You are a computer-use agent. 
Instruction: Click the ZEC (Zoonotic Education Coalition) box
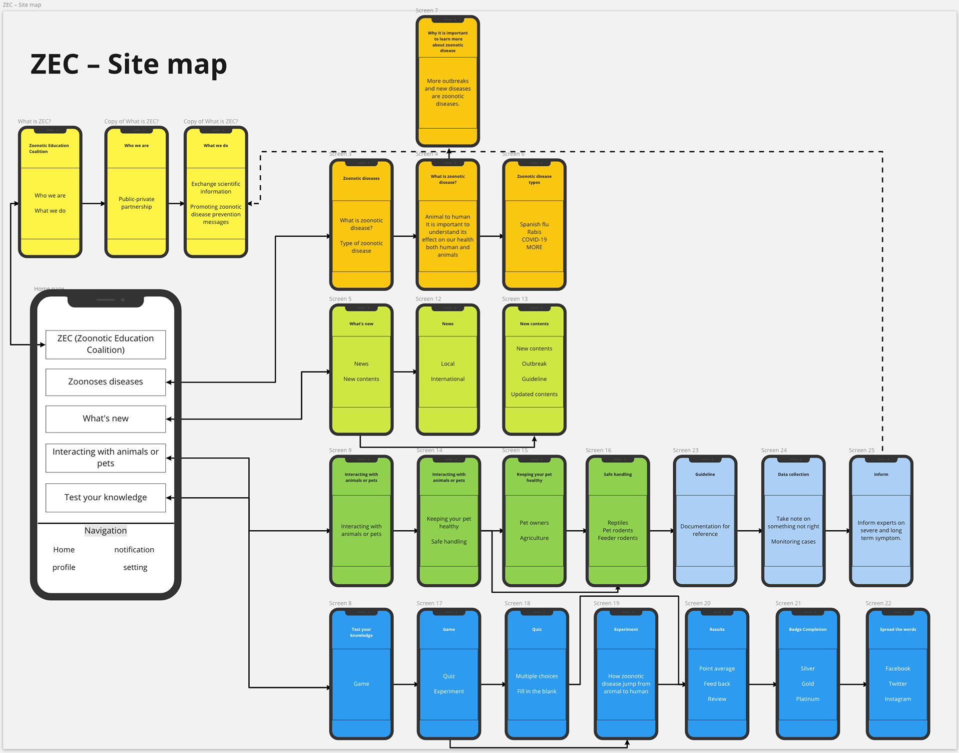105,345
